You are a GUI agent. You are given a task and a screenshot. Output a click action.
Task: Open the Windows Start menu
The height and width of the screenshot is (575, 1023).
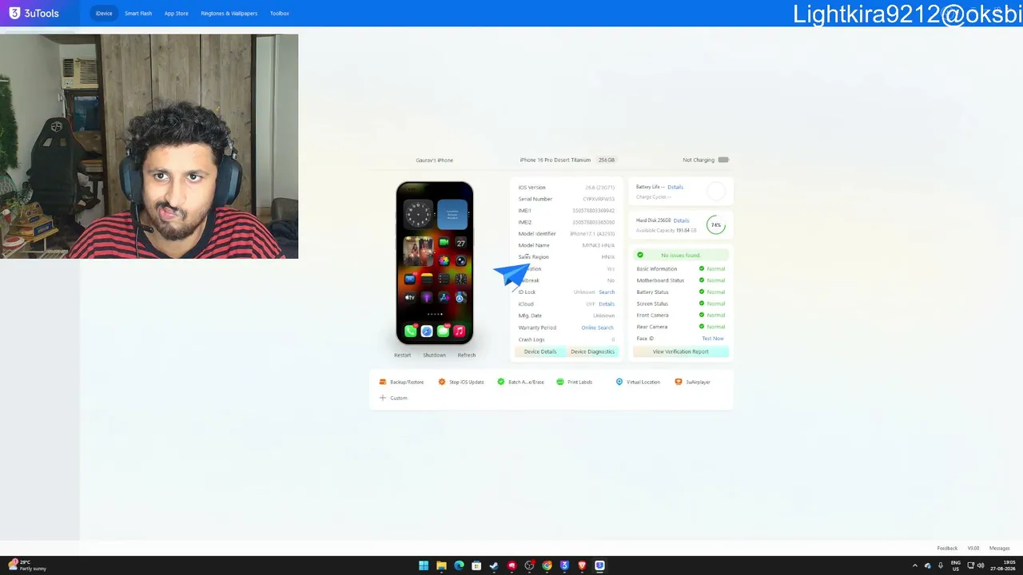click(x=424, y=565)
